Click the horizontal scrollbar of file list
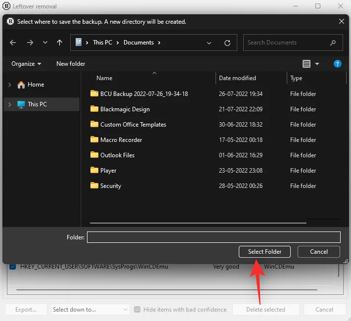 click(x=198, y=223)
